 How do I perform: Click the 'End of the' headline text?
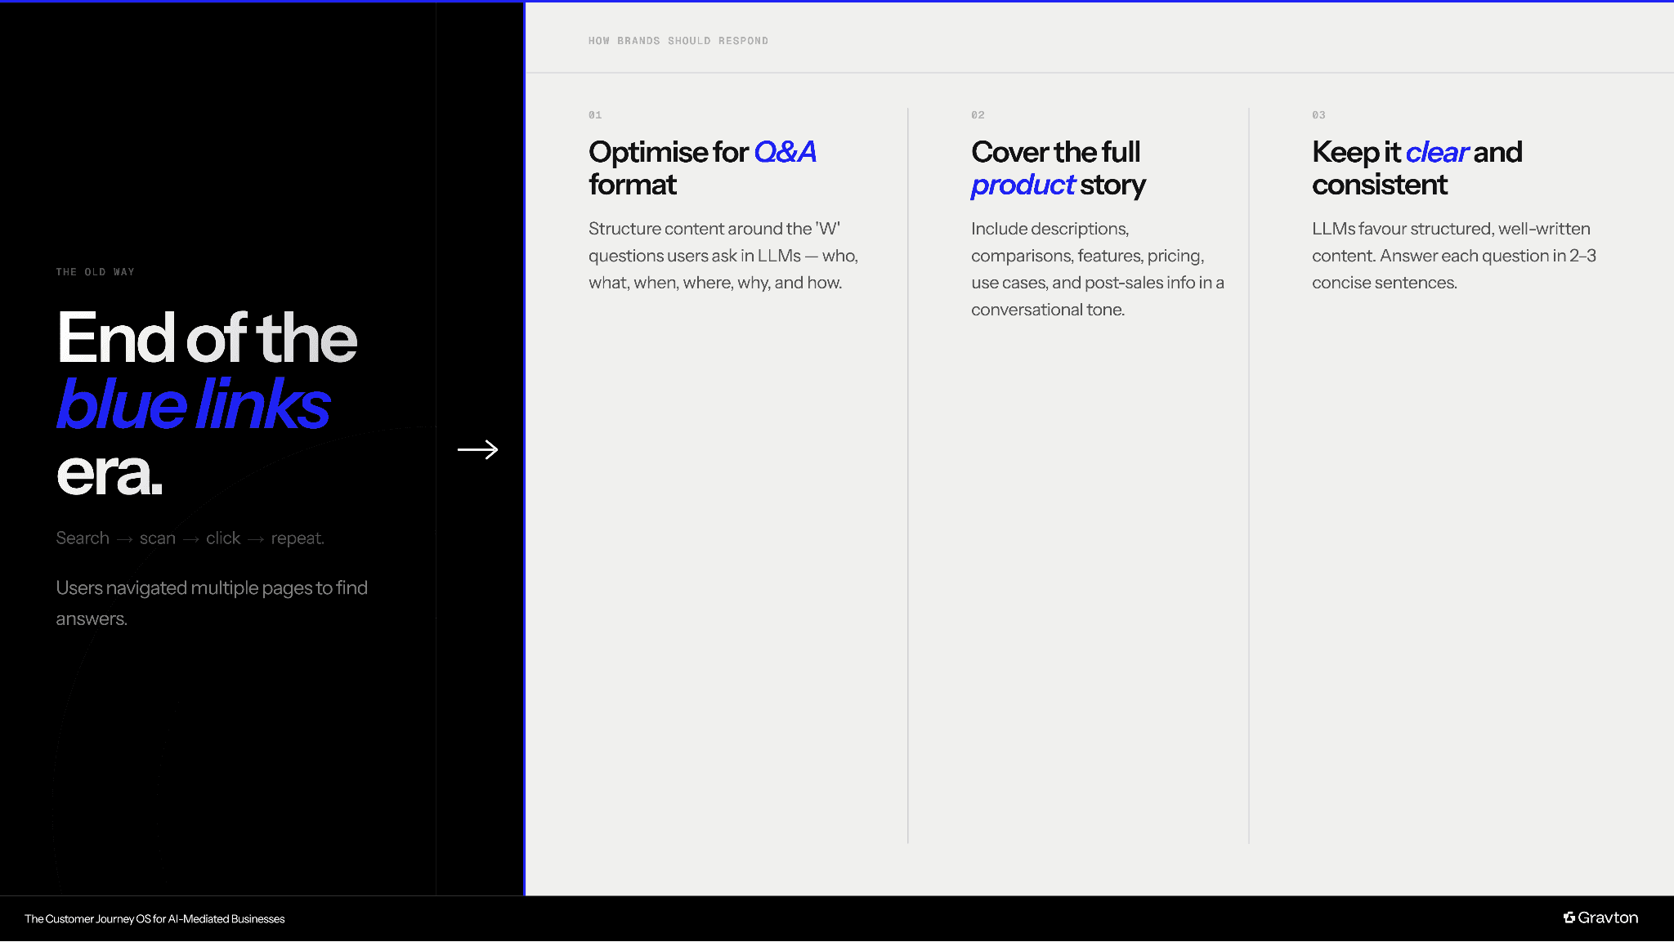coord(207,337)
